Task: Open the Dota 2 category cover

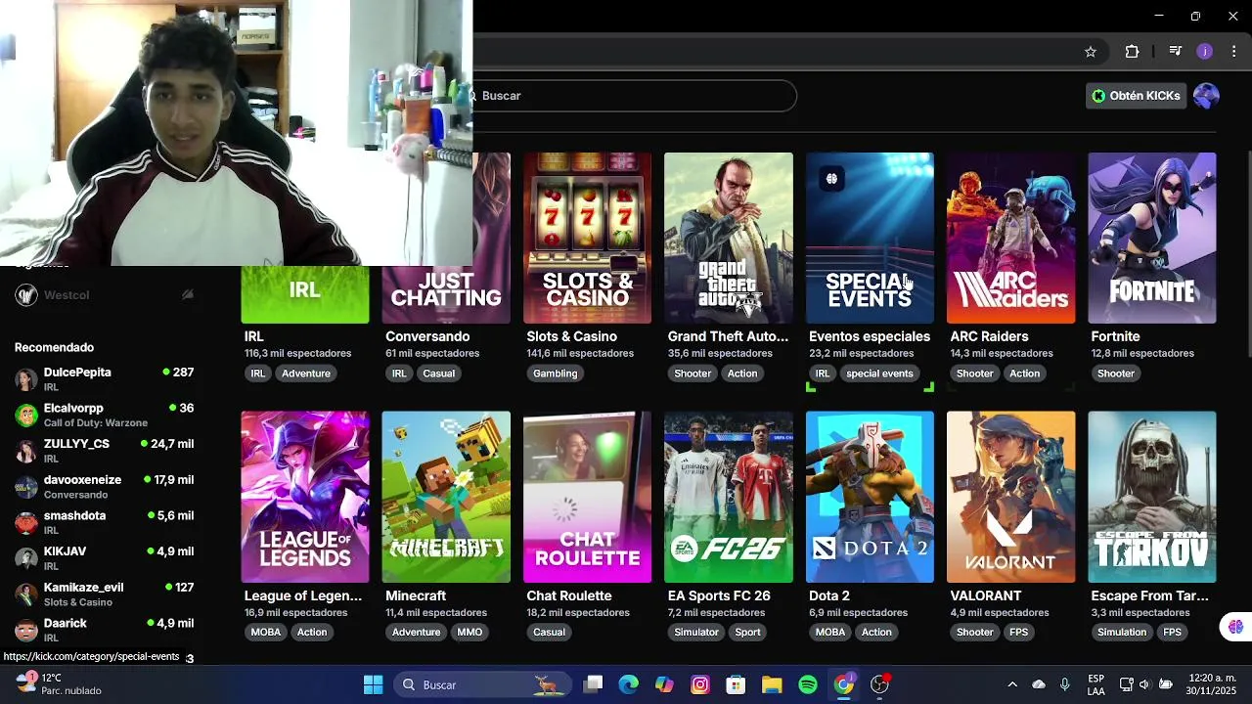Action: click(870, 497)
